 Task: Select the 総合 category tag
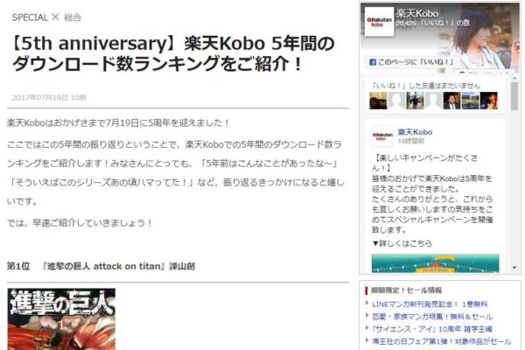(x=73, y=17)
